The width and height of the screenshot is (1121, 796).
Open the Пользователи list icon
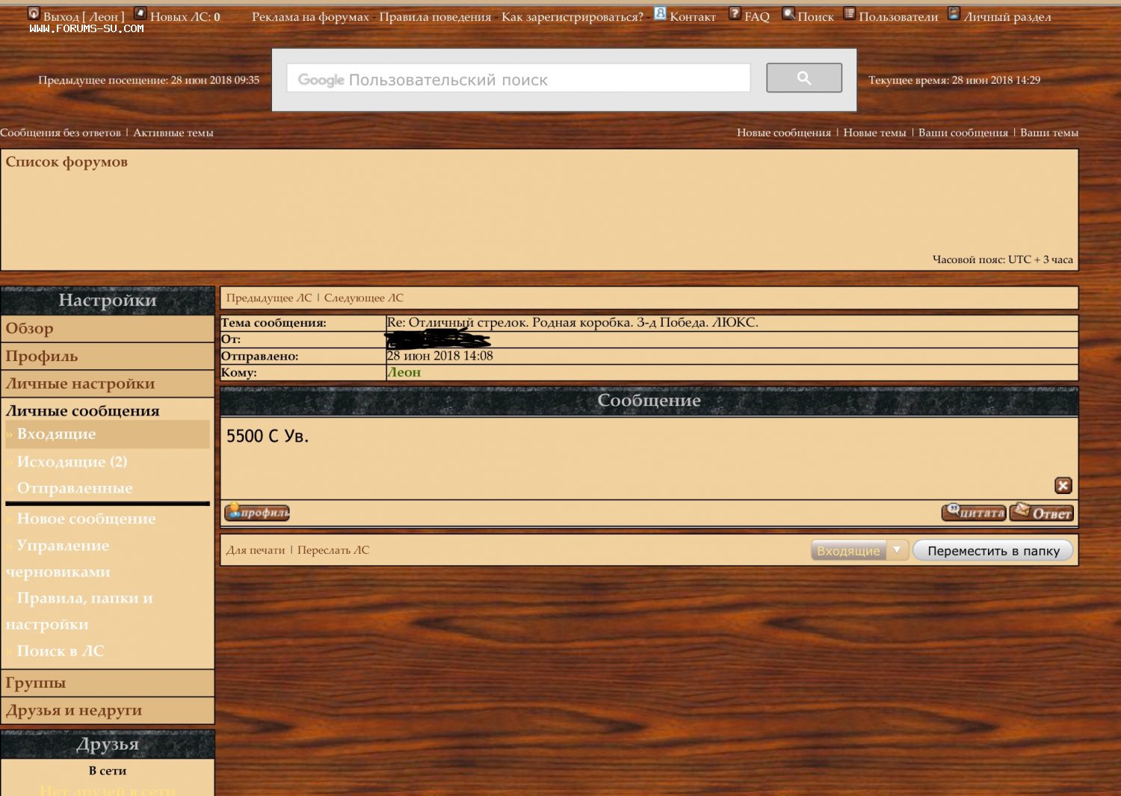849,13
